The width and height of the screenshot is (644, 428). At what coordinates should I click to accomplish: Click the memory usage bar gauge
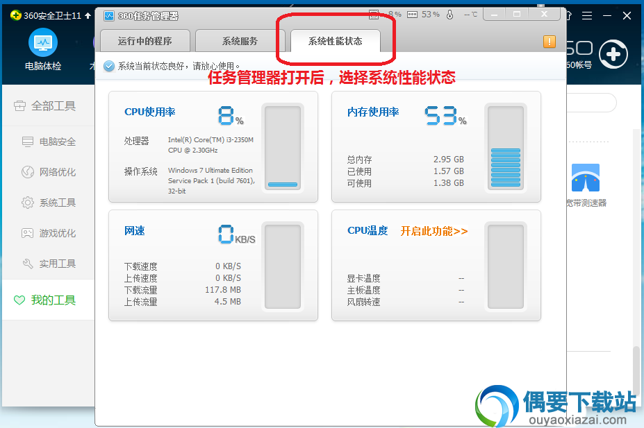[x=506, y=147]
